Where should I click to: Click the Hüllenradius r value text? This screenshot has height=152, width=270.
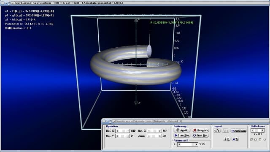(18, 28)
